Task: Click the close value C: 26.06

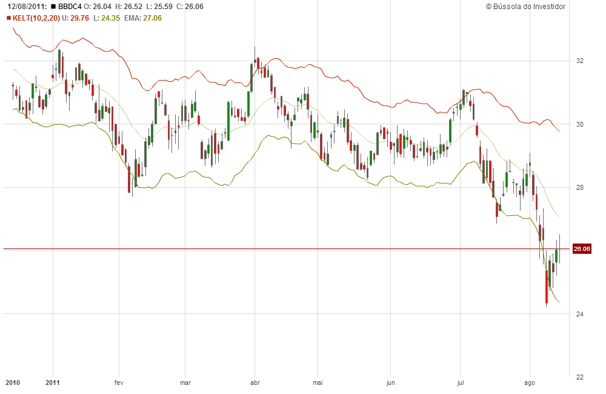Action: click(190, 7)
